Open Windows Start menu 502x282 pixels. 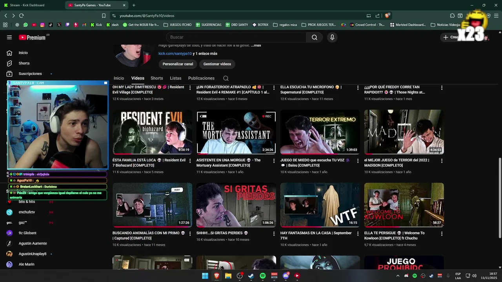[x=205, y=276]
